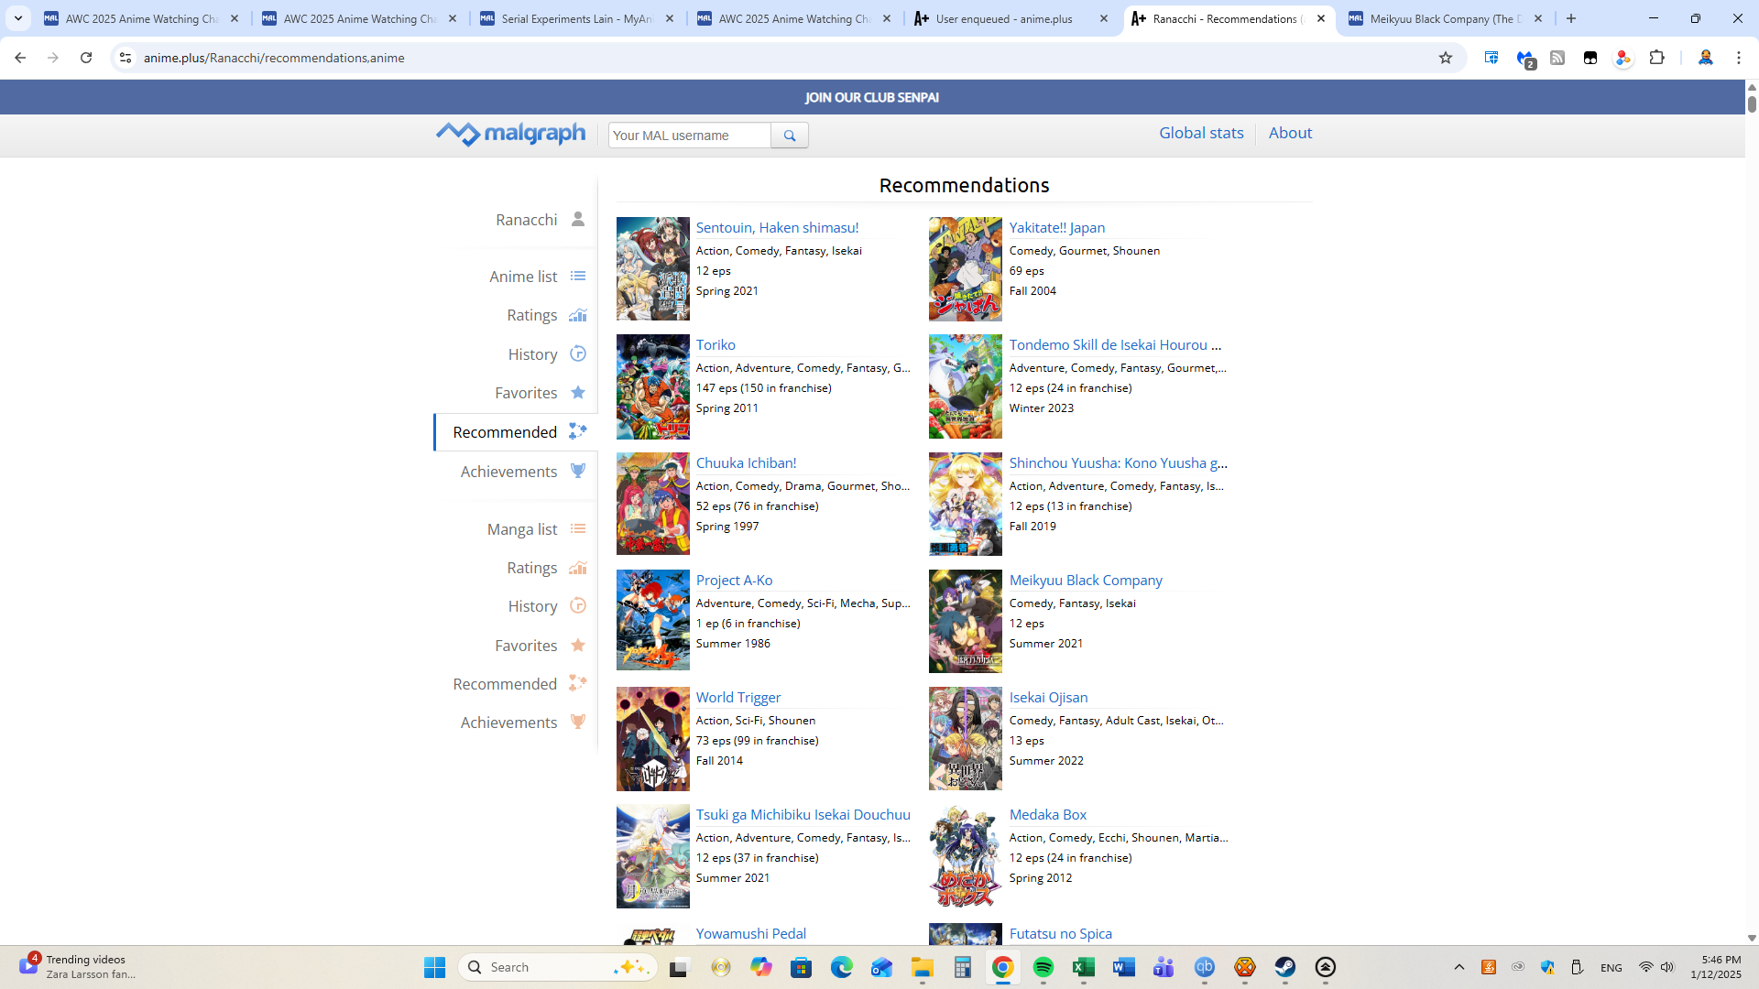Image resolution: width=1759 pixels, height=989 pixels.
Task: Click the World Trigger cover thumbnail
Action: pos(652,738)
